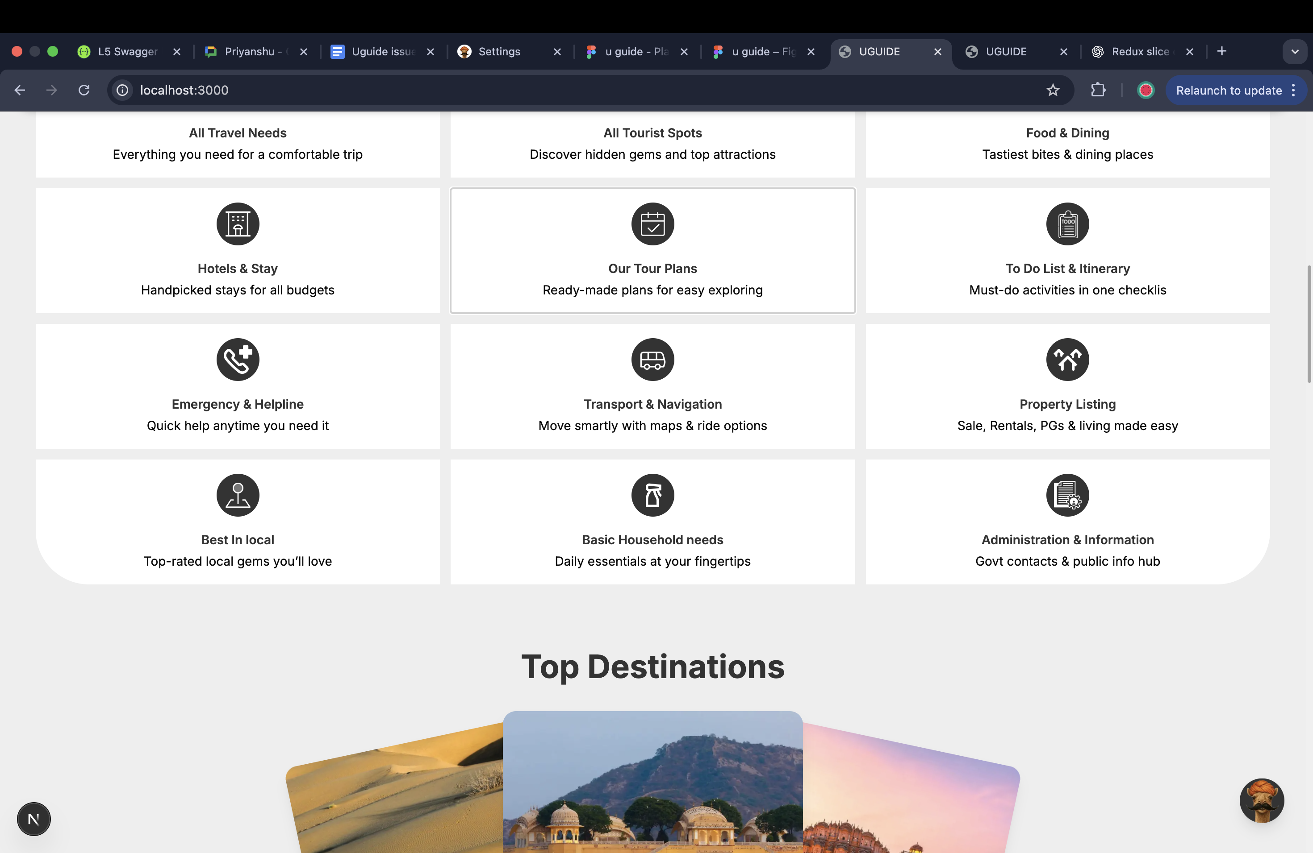Click the Next.js dev tools badge
Viewport: 1313px width, 853px height.
coord(33,819)
